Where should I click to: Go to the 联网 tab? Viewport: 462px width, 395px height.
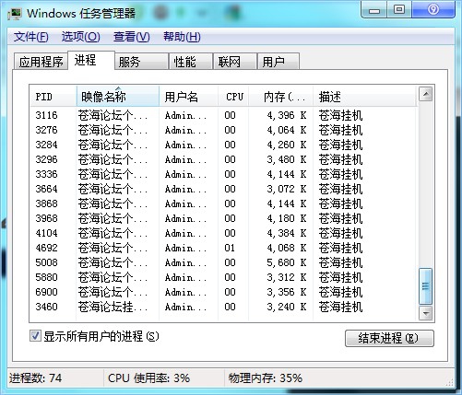235,62
